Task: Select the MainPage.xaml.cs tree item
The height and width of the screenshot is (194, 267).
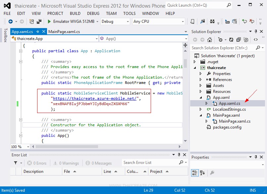Action: [235, 121]
